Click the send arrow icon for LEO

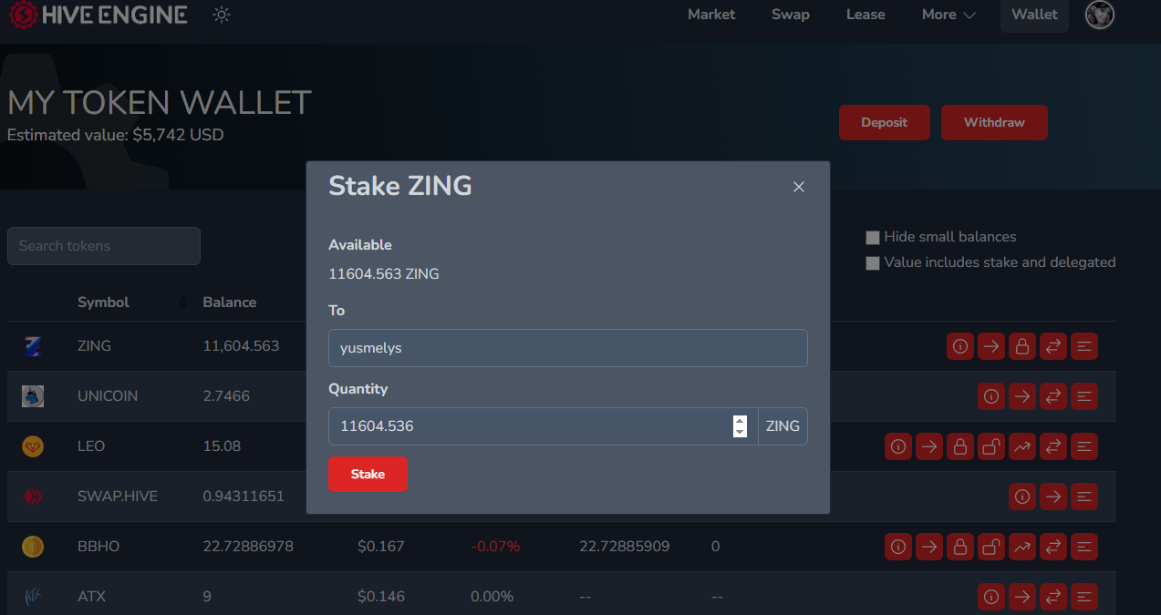[x=929, y=446]
